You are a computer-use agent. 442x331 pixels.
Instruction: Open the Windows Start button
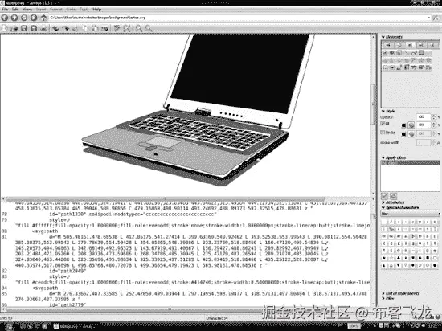pyautogui.click(x=10, y=326)
